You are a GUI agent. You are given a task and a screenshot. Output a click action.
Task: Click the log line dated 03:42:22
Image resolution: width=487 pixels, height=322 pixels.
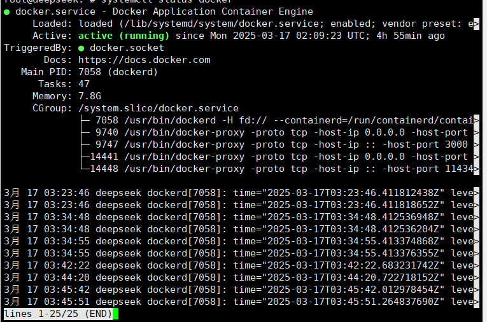click(241, 266)
